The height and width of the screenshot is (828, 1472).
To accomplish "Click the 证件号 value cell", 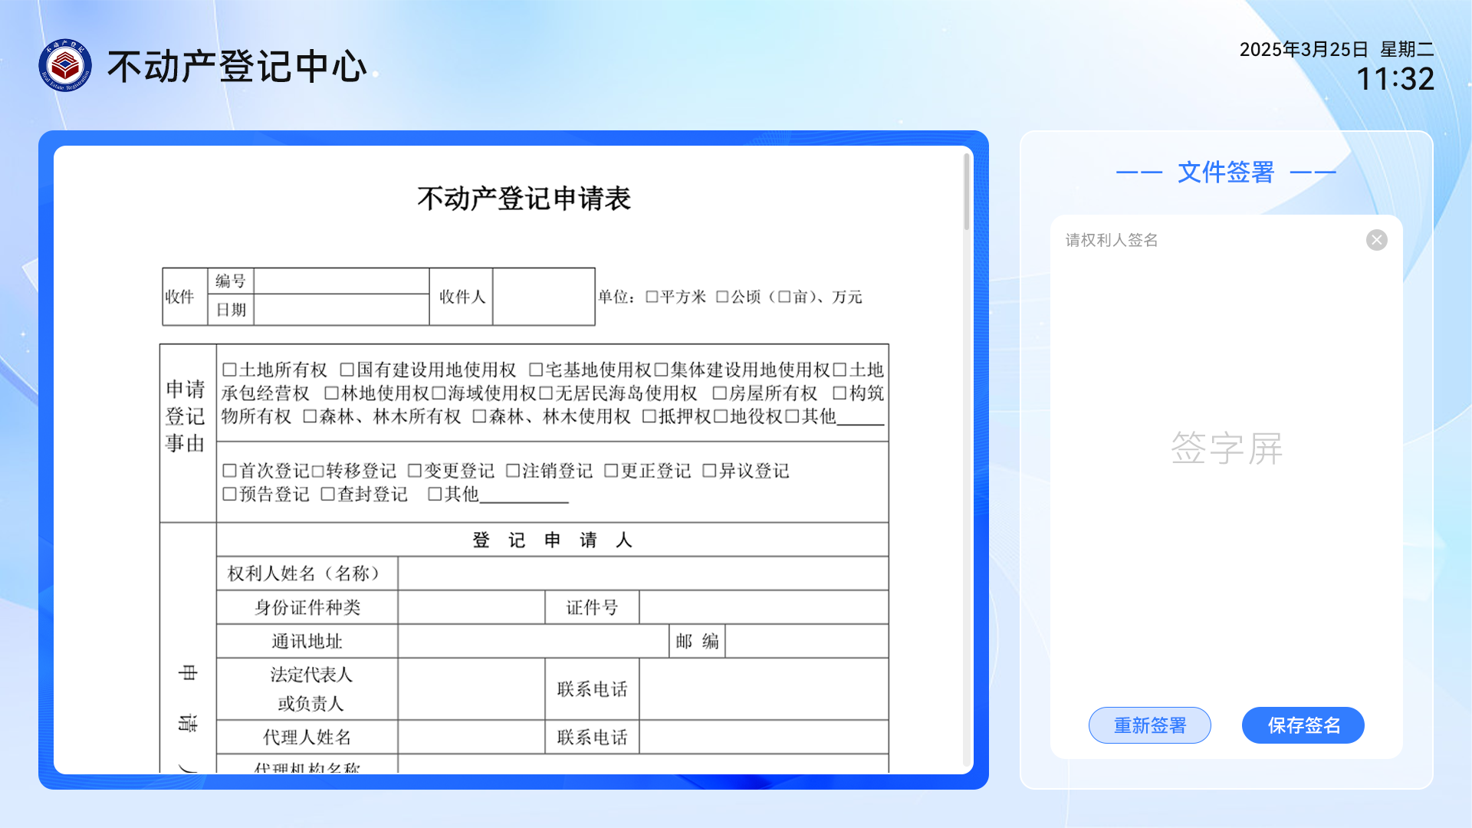I will tap(764, 607).
